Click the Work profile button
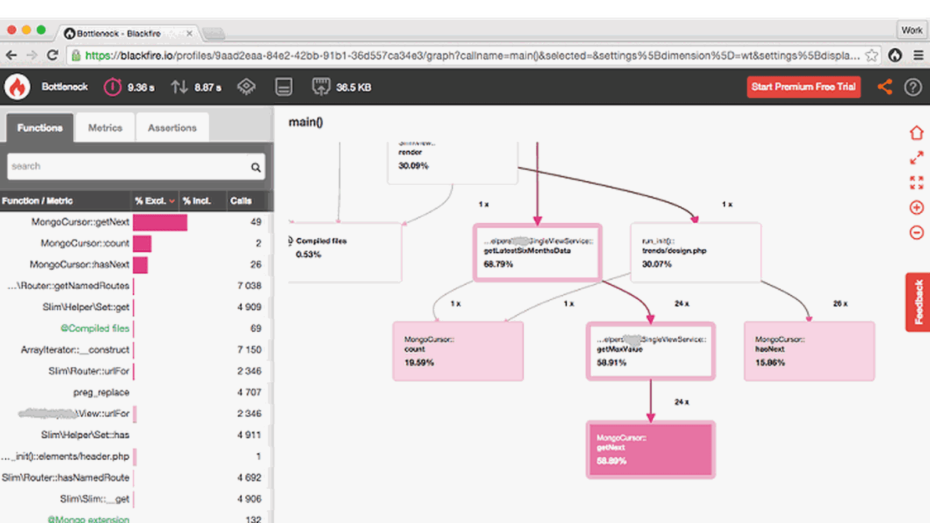This screenshot has width=930, height=523. pyautogui.click(x=911, y=30)
